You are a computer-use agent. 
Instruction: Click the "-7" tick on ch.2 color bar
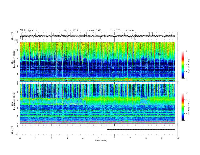point(186,120)
